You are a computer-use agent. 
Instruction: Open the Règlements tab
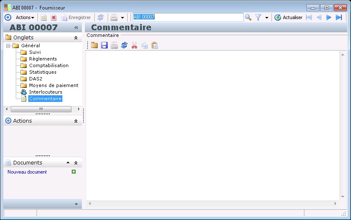click(43, 59)
